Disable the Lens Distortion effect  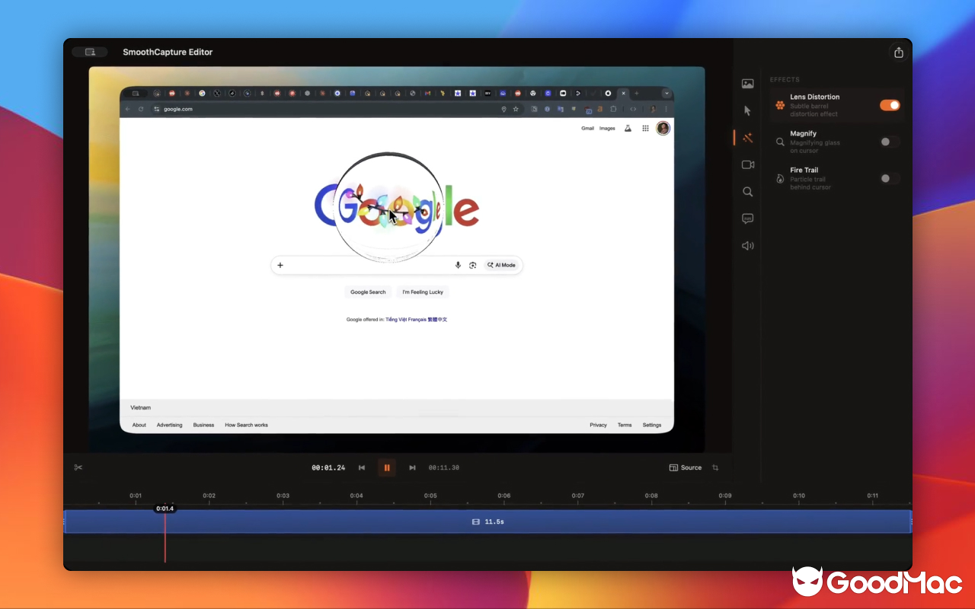click(889, 105)
